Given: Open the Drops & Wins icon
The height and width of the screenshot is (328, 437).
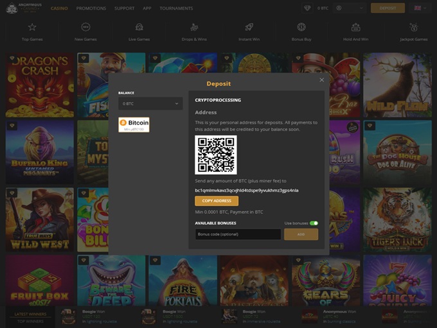Looking at the screenshot, I should (x=194, y=28).
